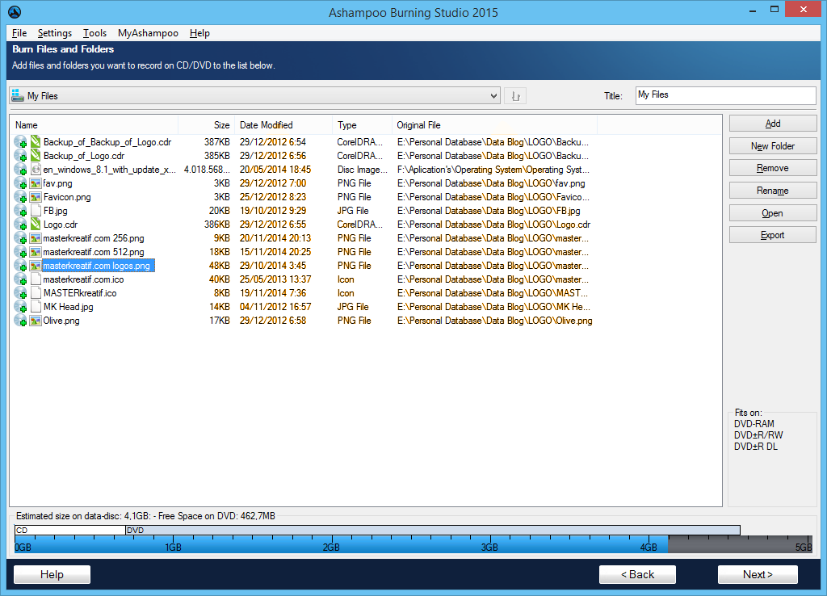Click the My Files disc icon in the path box
Screen dimensions: 827x596
(x=18, y=95)
